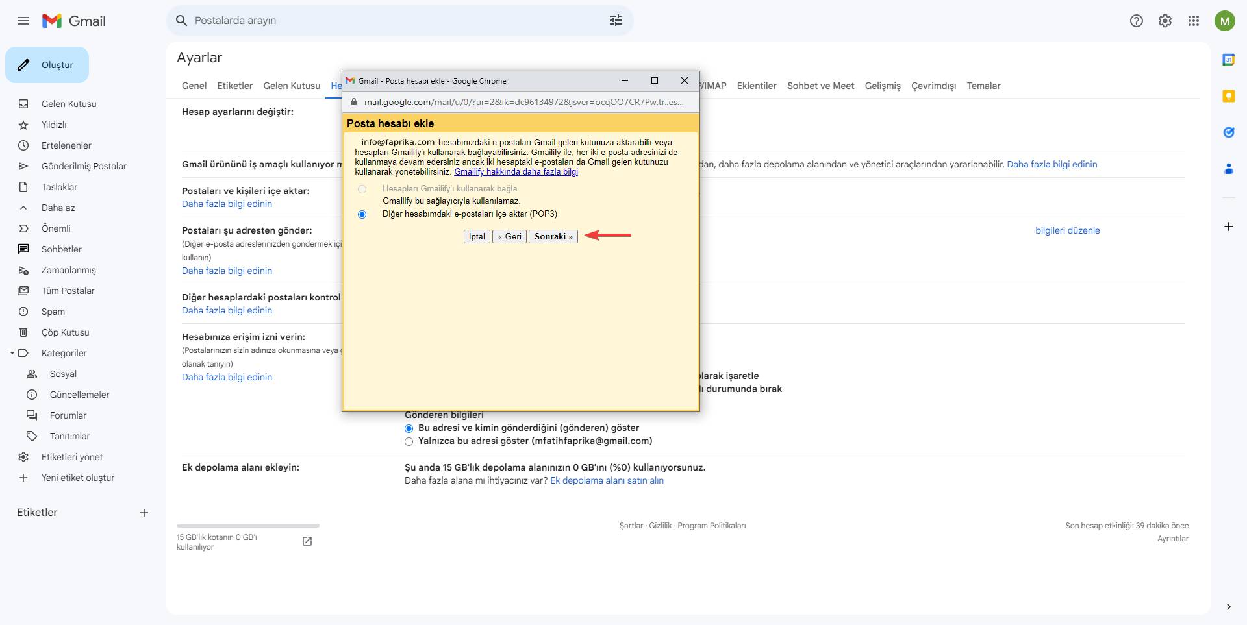Open storage details external link icon

coord(307,541)
